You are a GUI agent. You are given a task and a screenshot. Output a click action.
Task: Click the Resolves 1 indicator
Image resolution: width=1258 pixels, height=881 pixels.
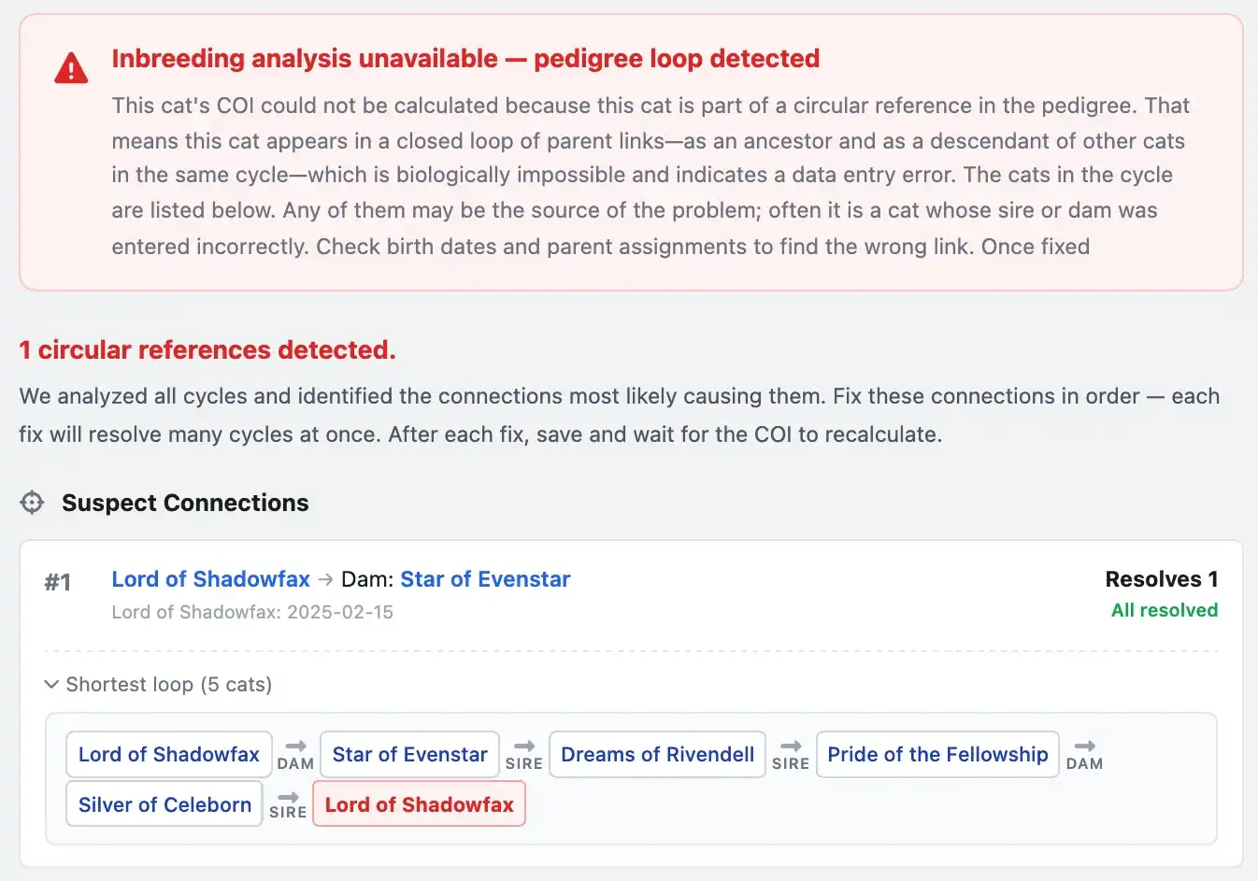pos(1161,578)
